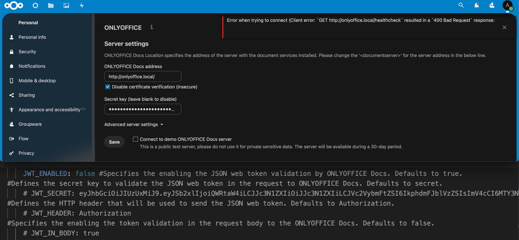This screenshot has width=519, height=240.
Task: Click the Personal info person icon
Action: click(11, 37)
